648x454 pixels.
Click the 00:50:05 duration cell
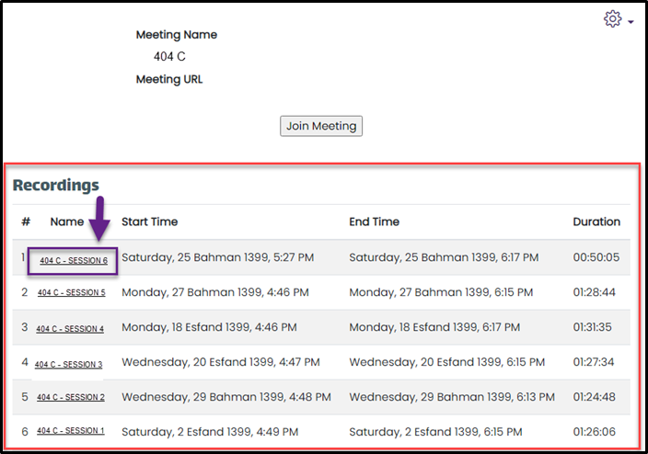coord(596,258)
